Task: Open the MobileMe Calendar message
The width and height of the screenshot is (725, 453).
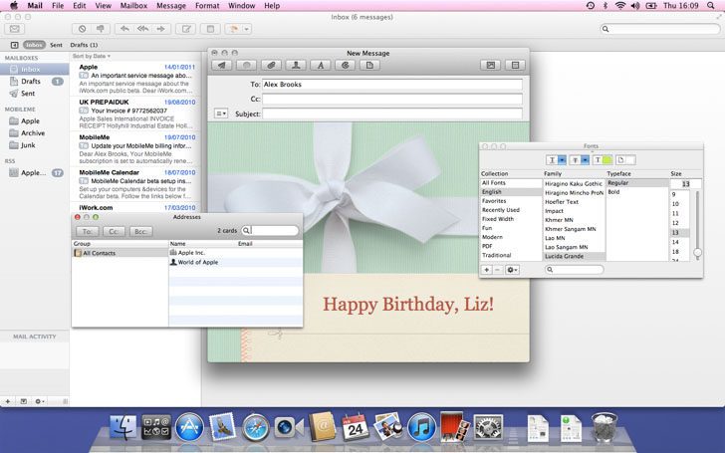Action: 135,184
